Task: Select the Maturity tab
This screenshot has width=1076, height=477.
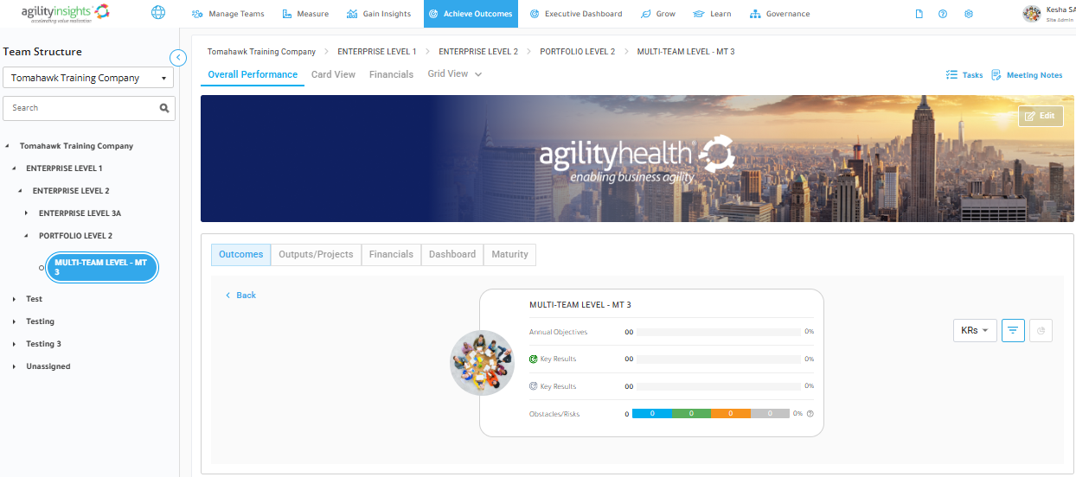Action: point(510,255)
